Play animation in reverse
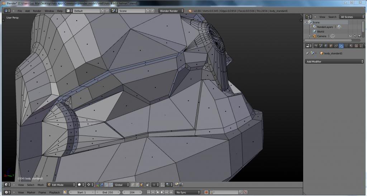 tap(157, 192)
